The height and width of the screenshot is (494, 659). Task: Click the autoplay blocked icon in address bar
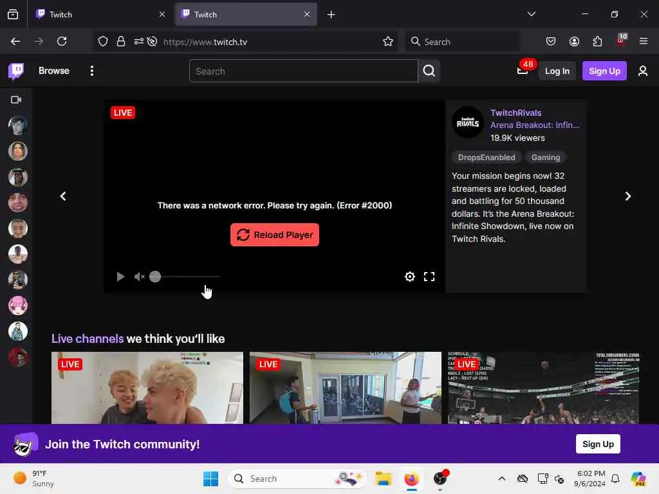pos(152,41)
